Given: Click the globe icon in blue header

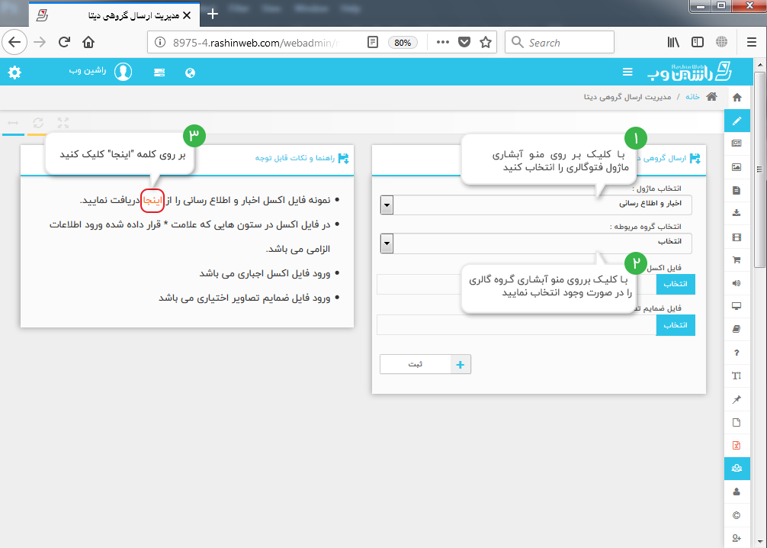Looking at the screenshot, I should pyautogui.click(x=191, y=73).
